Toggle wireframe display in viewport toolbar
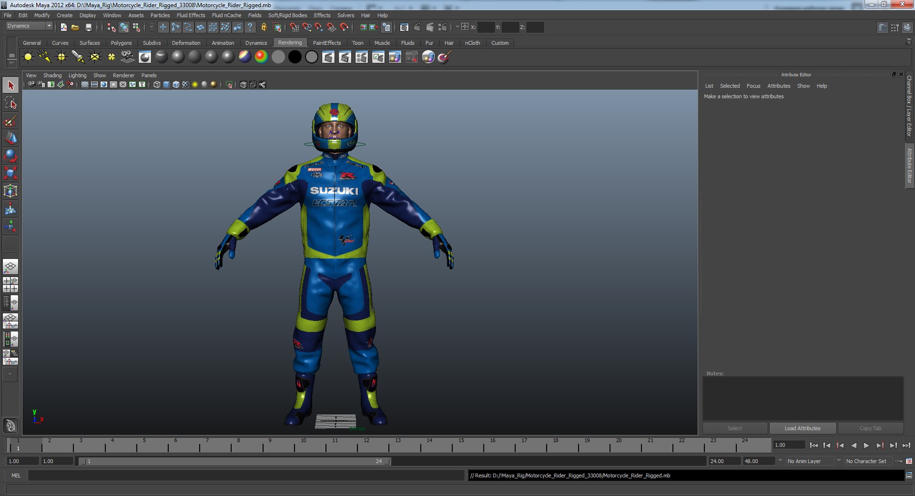 (157, 84)
